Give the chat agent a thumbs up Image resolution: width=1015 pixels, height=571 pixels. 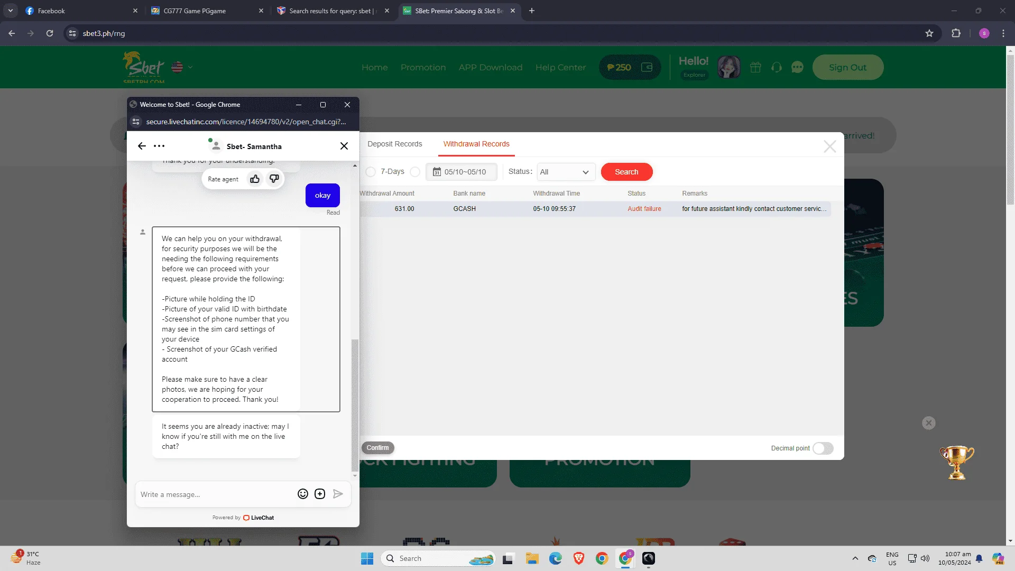tap(255, 179)
